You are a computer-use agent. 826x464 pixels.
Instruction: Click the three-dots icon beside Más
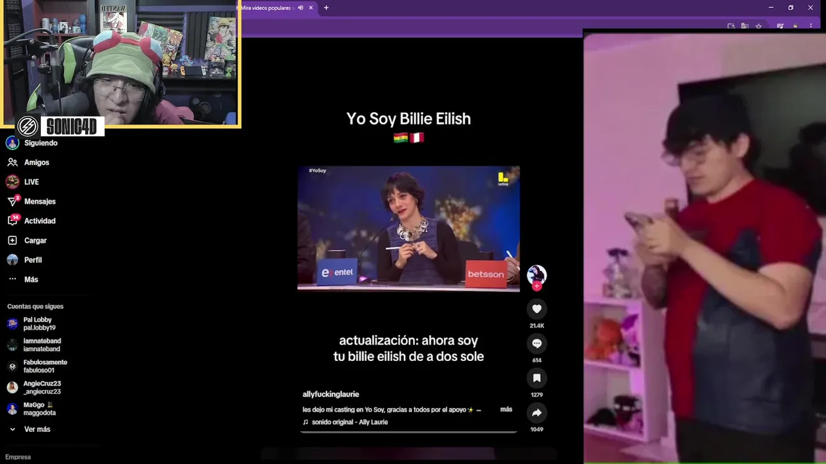pyautogui.click(x=12, y=279)
